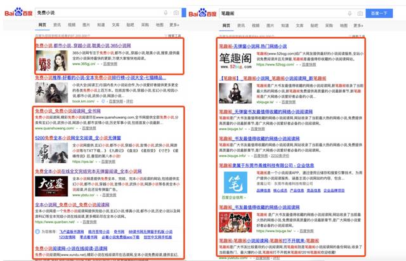The width and height of the screenshot is (406, 261).
Task: Switch to 图片 tab in left search
Action: click(86, 25)
